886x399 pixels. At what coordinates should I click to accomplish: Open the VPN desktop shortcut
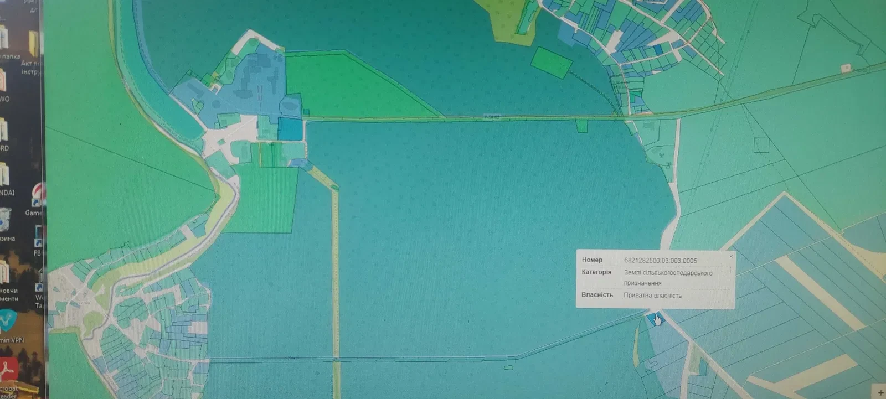[x=11, y=327]
